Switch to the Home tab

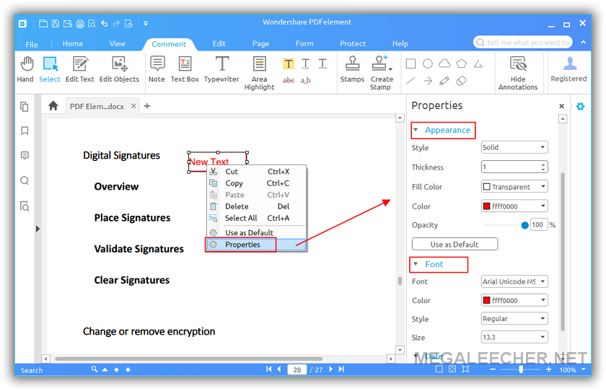click(73, 44)
